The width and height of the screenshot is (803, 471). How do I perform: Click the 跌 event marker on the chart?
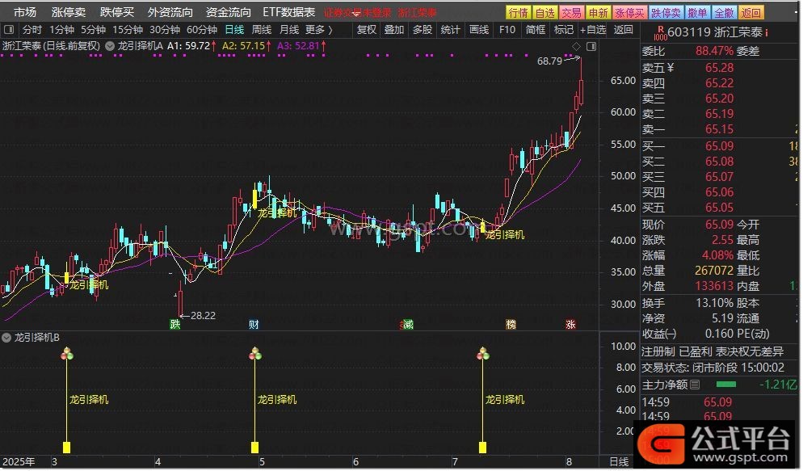pos(175,324)
